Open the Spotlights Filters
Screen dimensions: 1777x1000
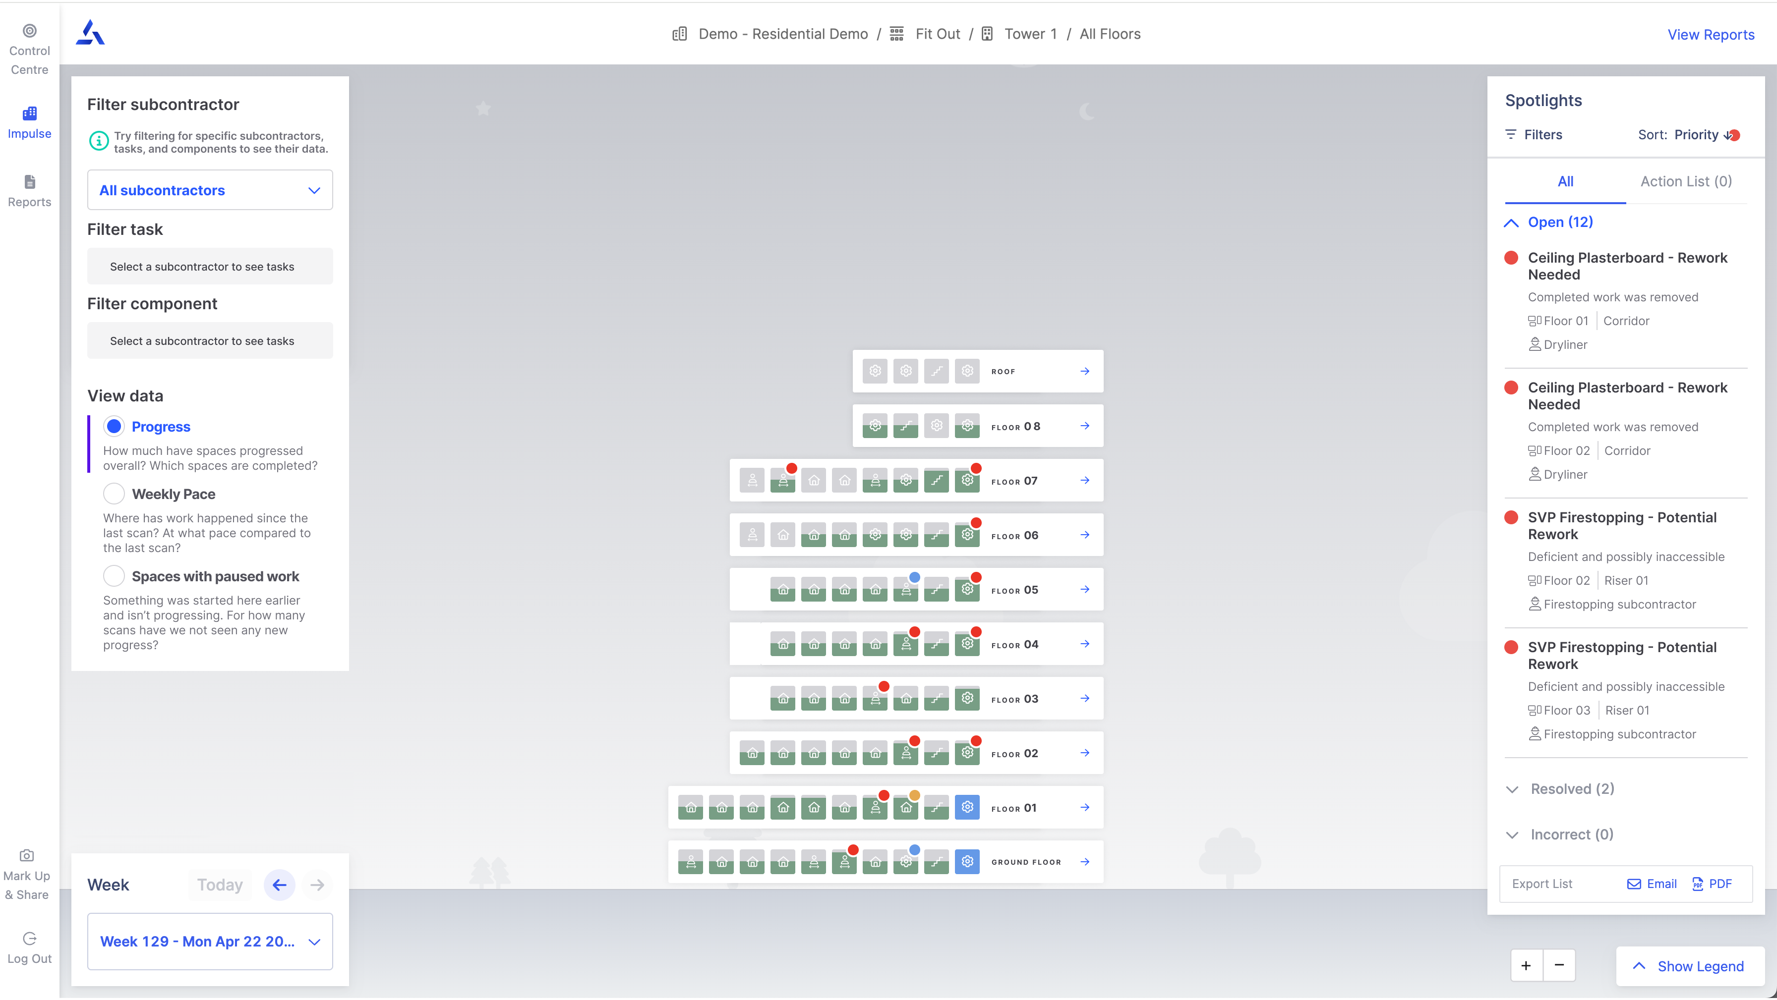coord(1533,134)
